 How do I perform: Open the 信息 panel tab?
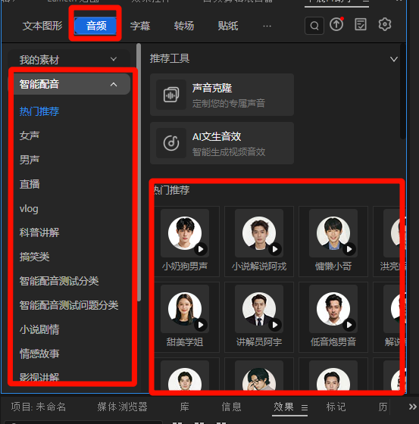click(x=231, y=407)
